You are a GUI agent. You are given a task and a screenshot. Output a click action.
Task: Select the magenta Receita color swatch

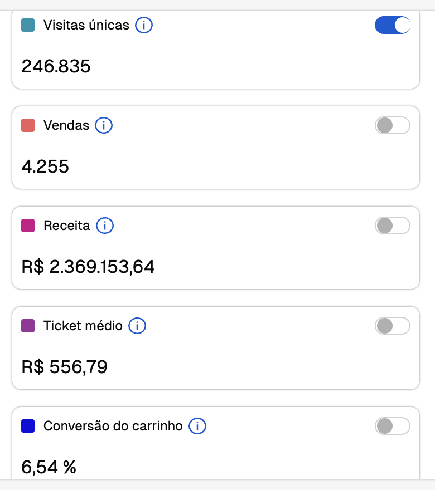click(28, 226)
